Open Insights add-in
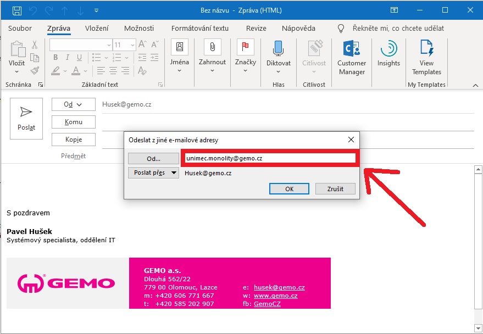483x334 pixels. point(388,54)
